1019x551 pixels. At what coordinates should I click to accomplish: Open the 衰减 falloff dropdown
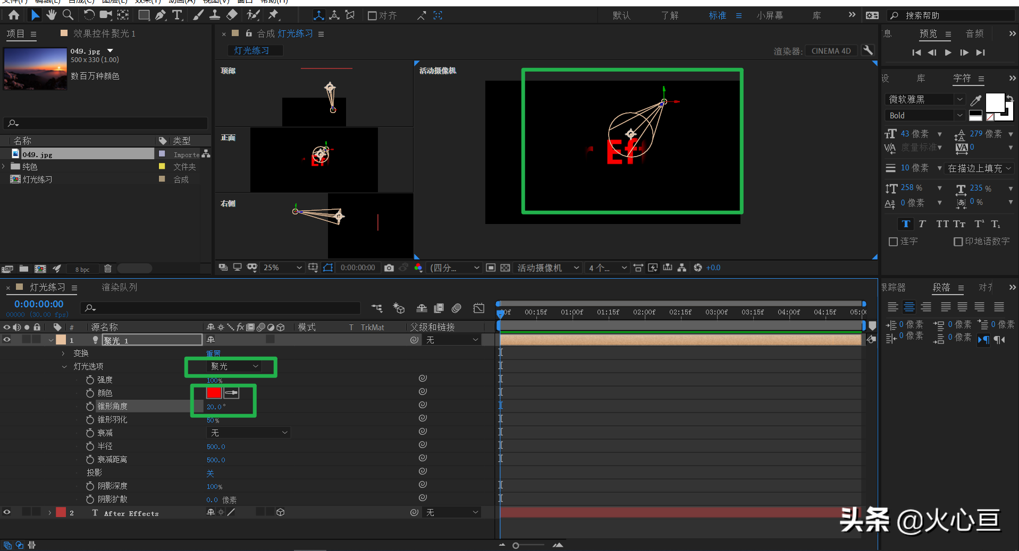click(248, 433)
